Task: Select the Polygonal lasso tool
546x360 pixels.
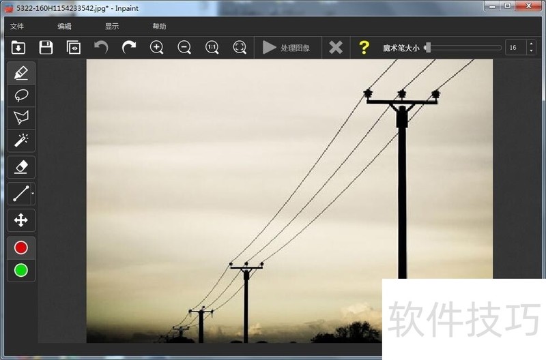Action: [21, 117]
